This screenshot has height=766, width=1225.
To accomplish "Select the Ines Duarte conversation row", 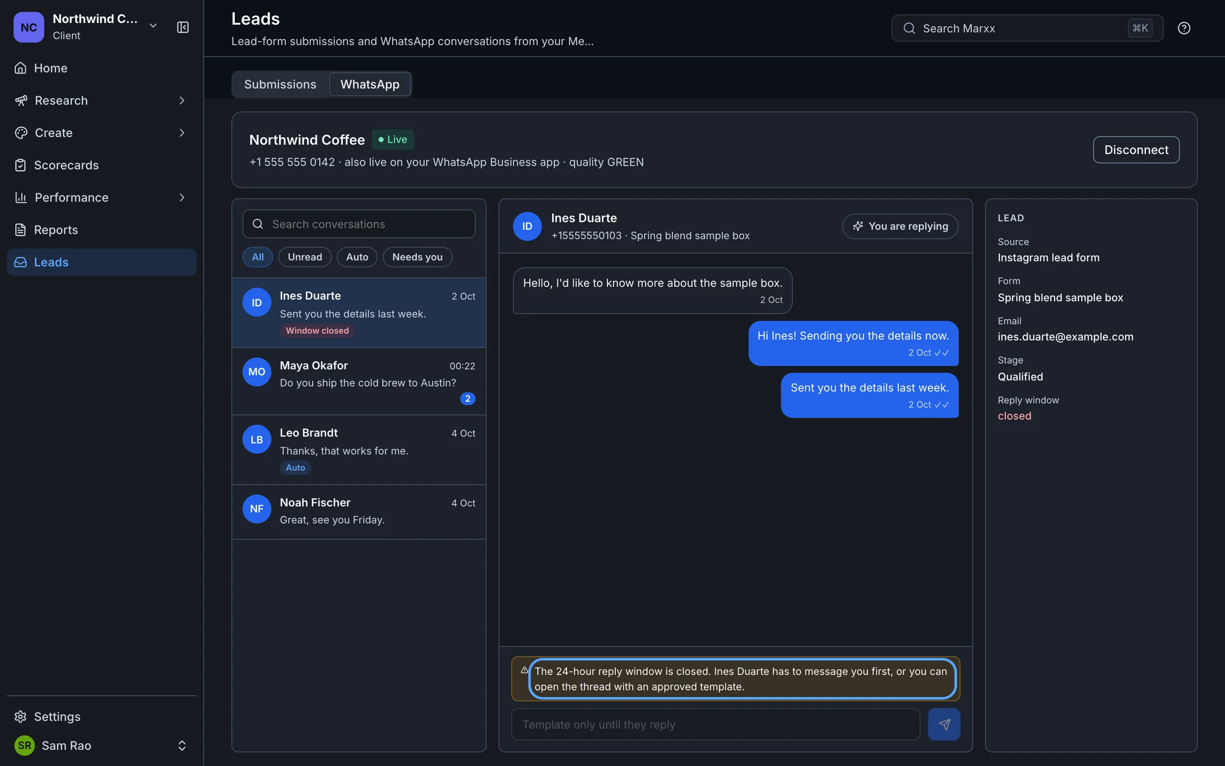I will click(x=359, y=313).
